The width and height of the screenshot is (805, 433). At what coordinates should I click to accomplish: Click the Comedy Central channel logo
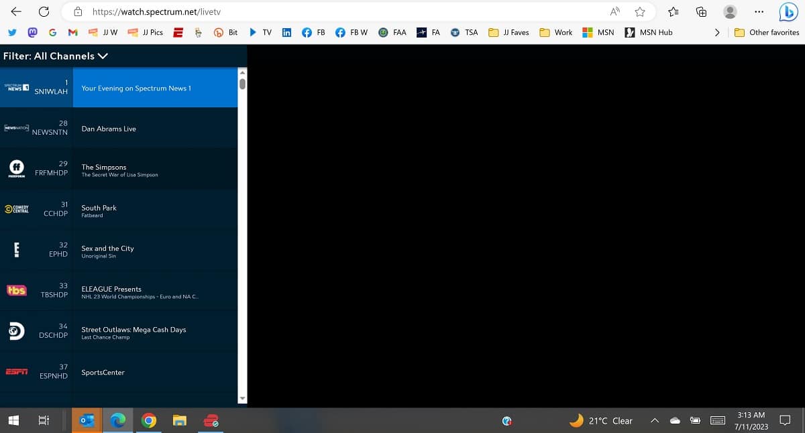tap(16, 210)
